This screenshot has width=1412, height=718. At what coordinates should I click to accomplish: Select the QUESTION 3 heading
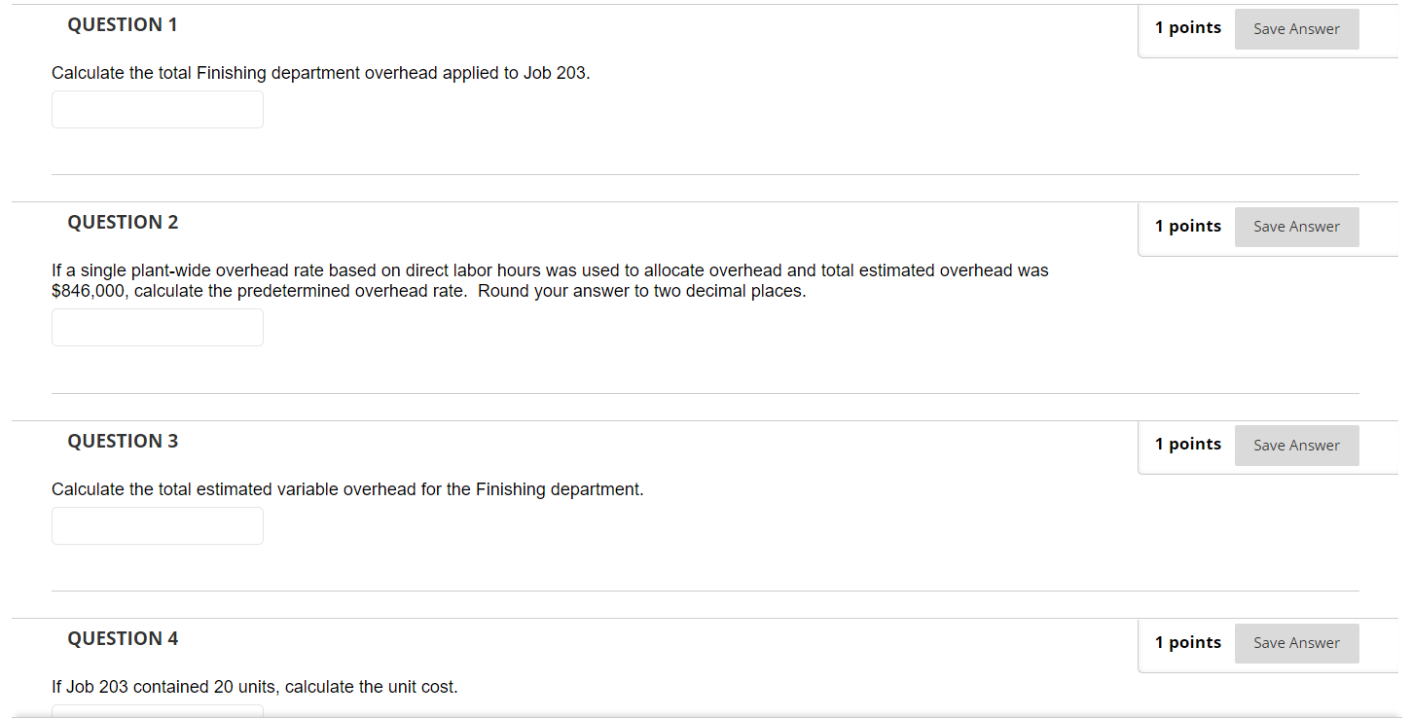pos(123,441)
